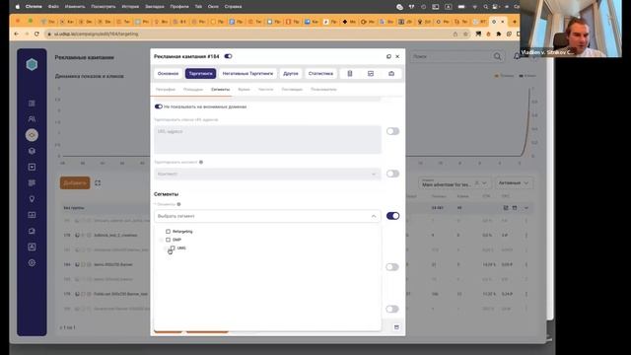Open the content selection dropdown
Screen dimensions: 631x355
pos(267,174)
